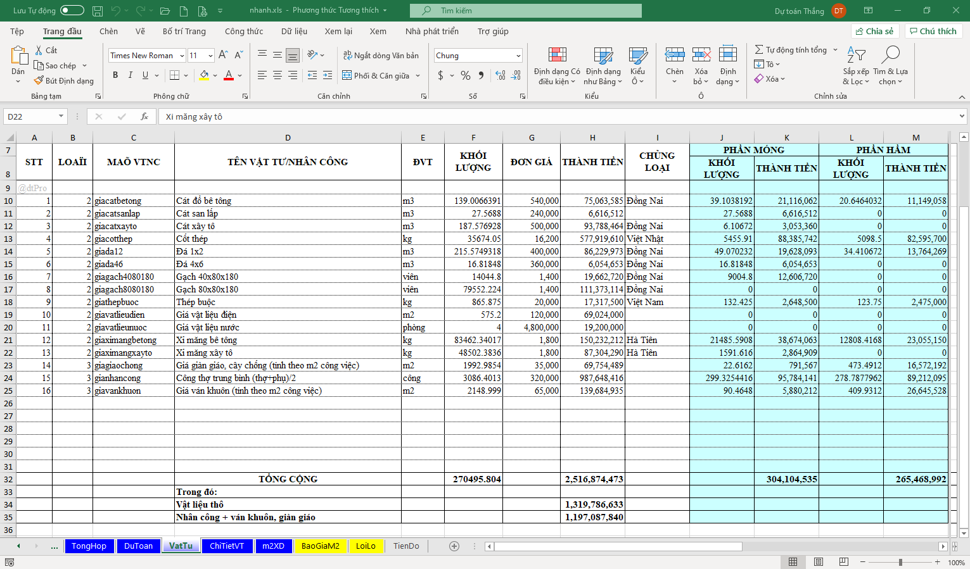Toggle the AutoSave (Lưu Tự động) switch
Screen dimensions: 970x569
click(72, 10)
